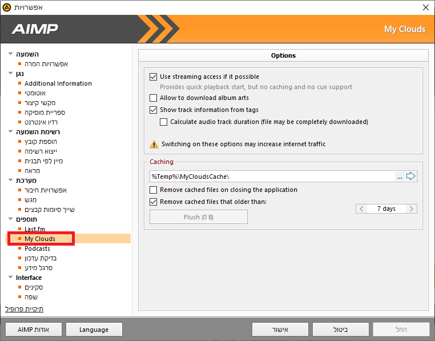This screenshot has width=435, height=341.
Task: Select מגש in the tree
Action: (30, 200)
